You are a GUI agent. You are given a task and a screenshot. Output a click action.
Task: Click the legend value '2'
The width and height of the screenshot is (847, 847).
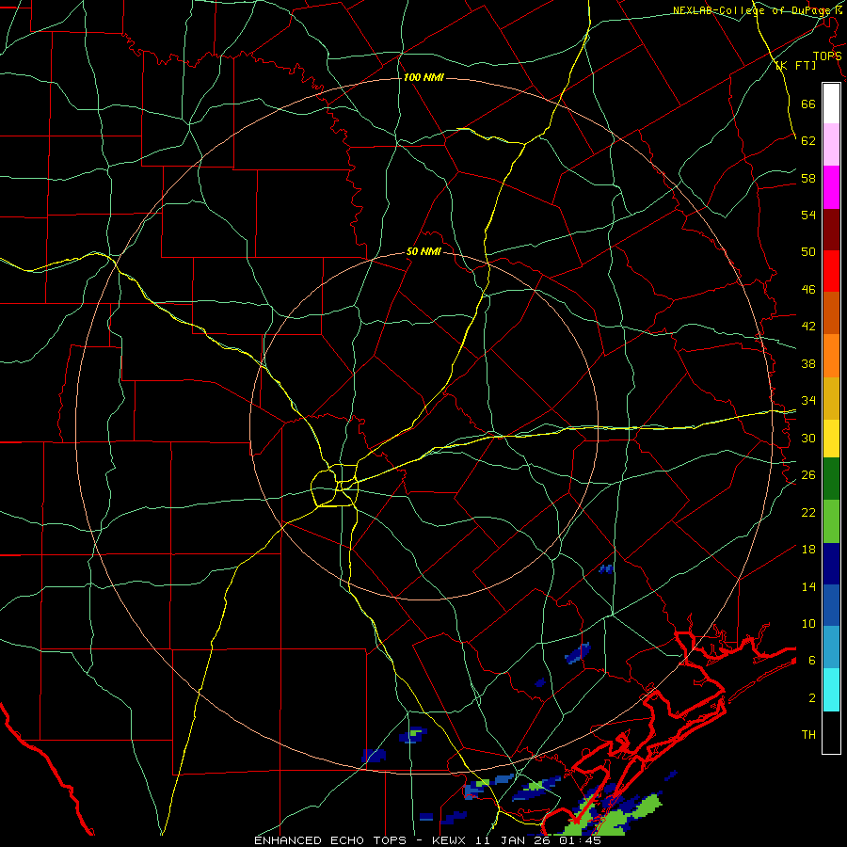[812, 698]
